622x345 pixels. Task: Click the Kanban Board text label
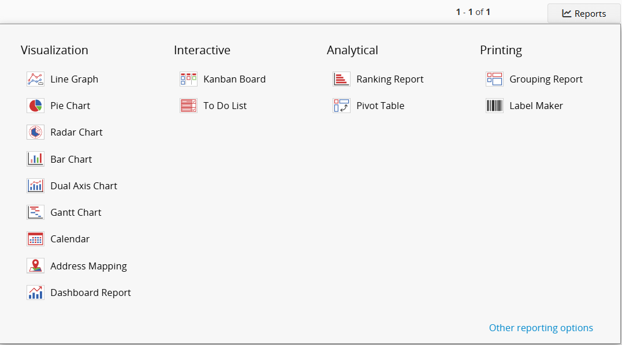coord(234,79)
